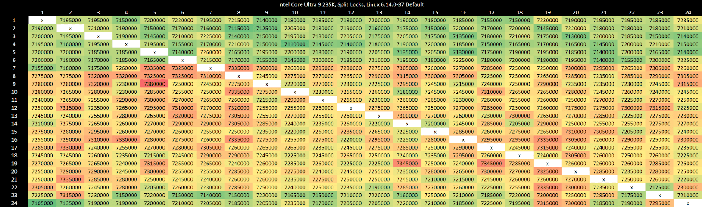Click 7260000 in row 5, column 7

pos(211,52)
